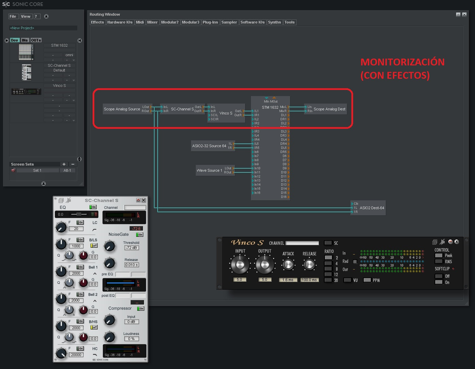Collapse the project window with bottom arrow
Viewport: 475px width, 369px height.
(44, 184)
